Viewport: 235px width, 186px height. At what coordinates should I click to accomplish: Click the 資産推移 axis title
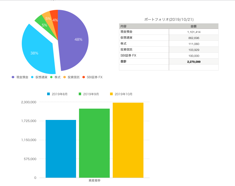coord(95,180)
